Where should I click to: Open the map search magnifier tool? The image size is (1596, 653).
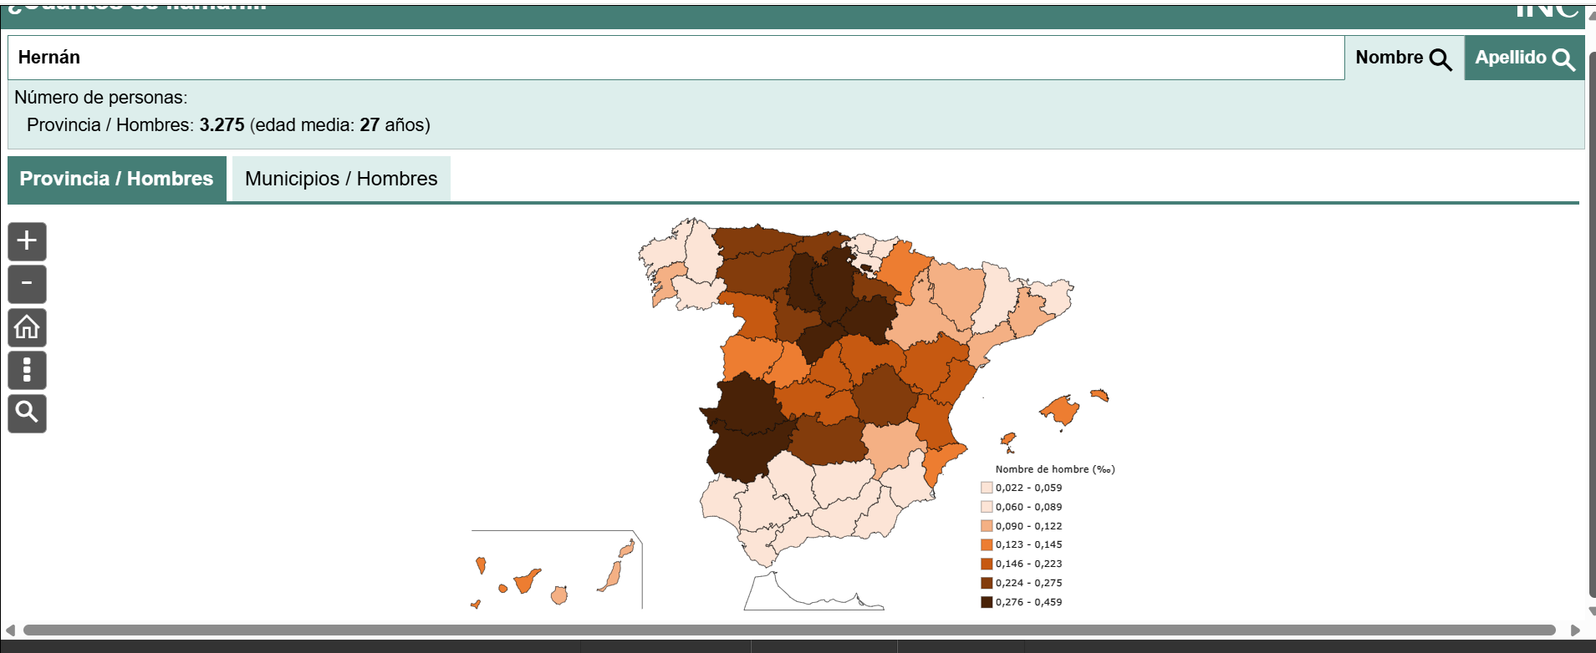27,413
